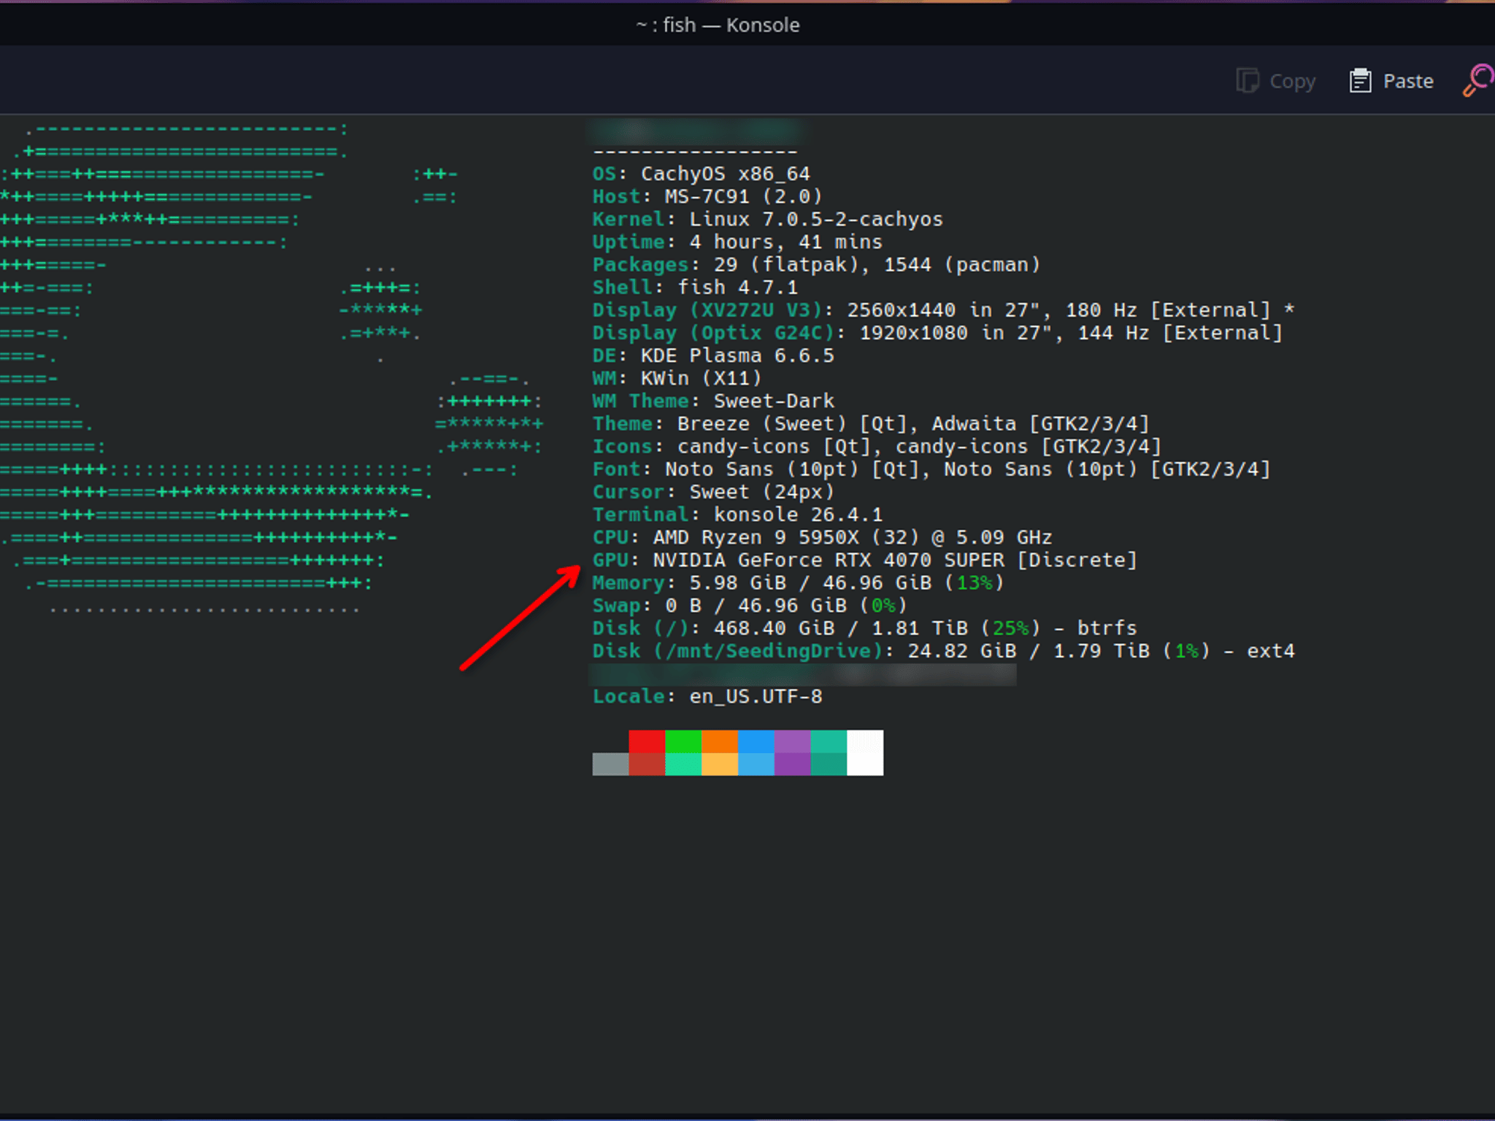Click the 'WM Theme: Sweet-Dark' line
This screenshot has height=1121, width=1495.
coord(713,401)
